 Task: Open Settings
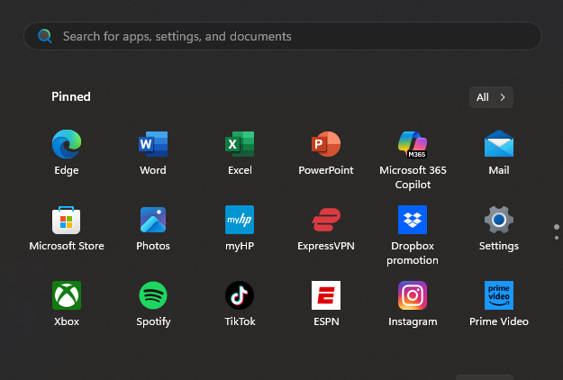point(499,229)
